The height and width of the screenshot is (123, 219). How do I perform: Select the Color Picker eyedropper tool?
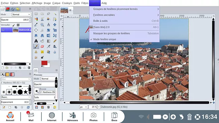(36, 25)
